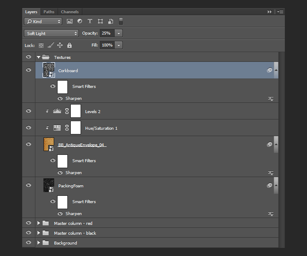Lock all padlock icon
The height and width of the screenshot is (256, 307).
pos(70,45)
